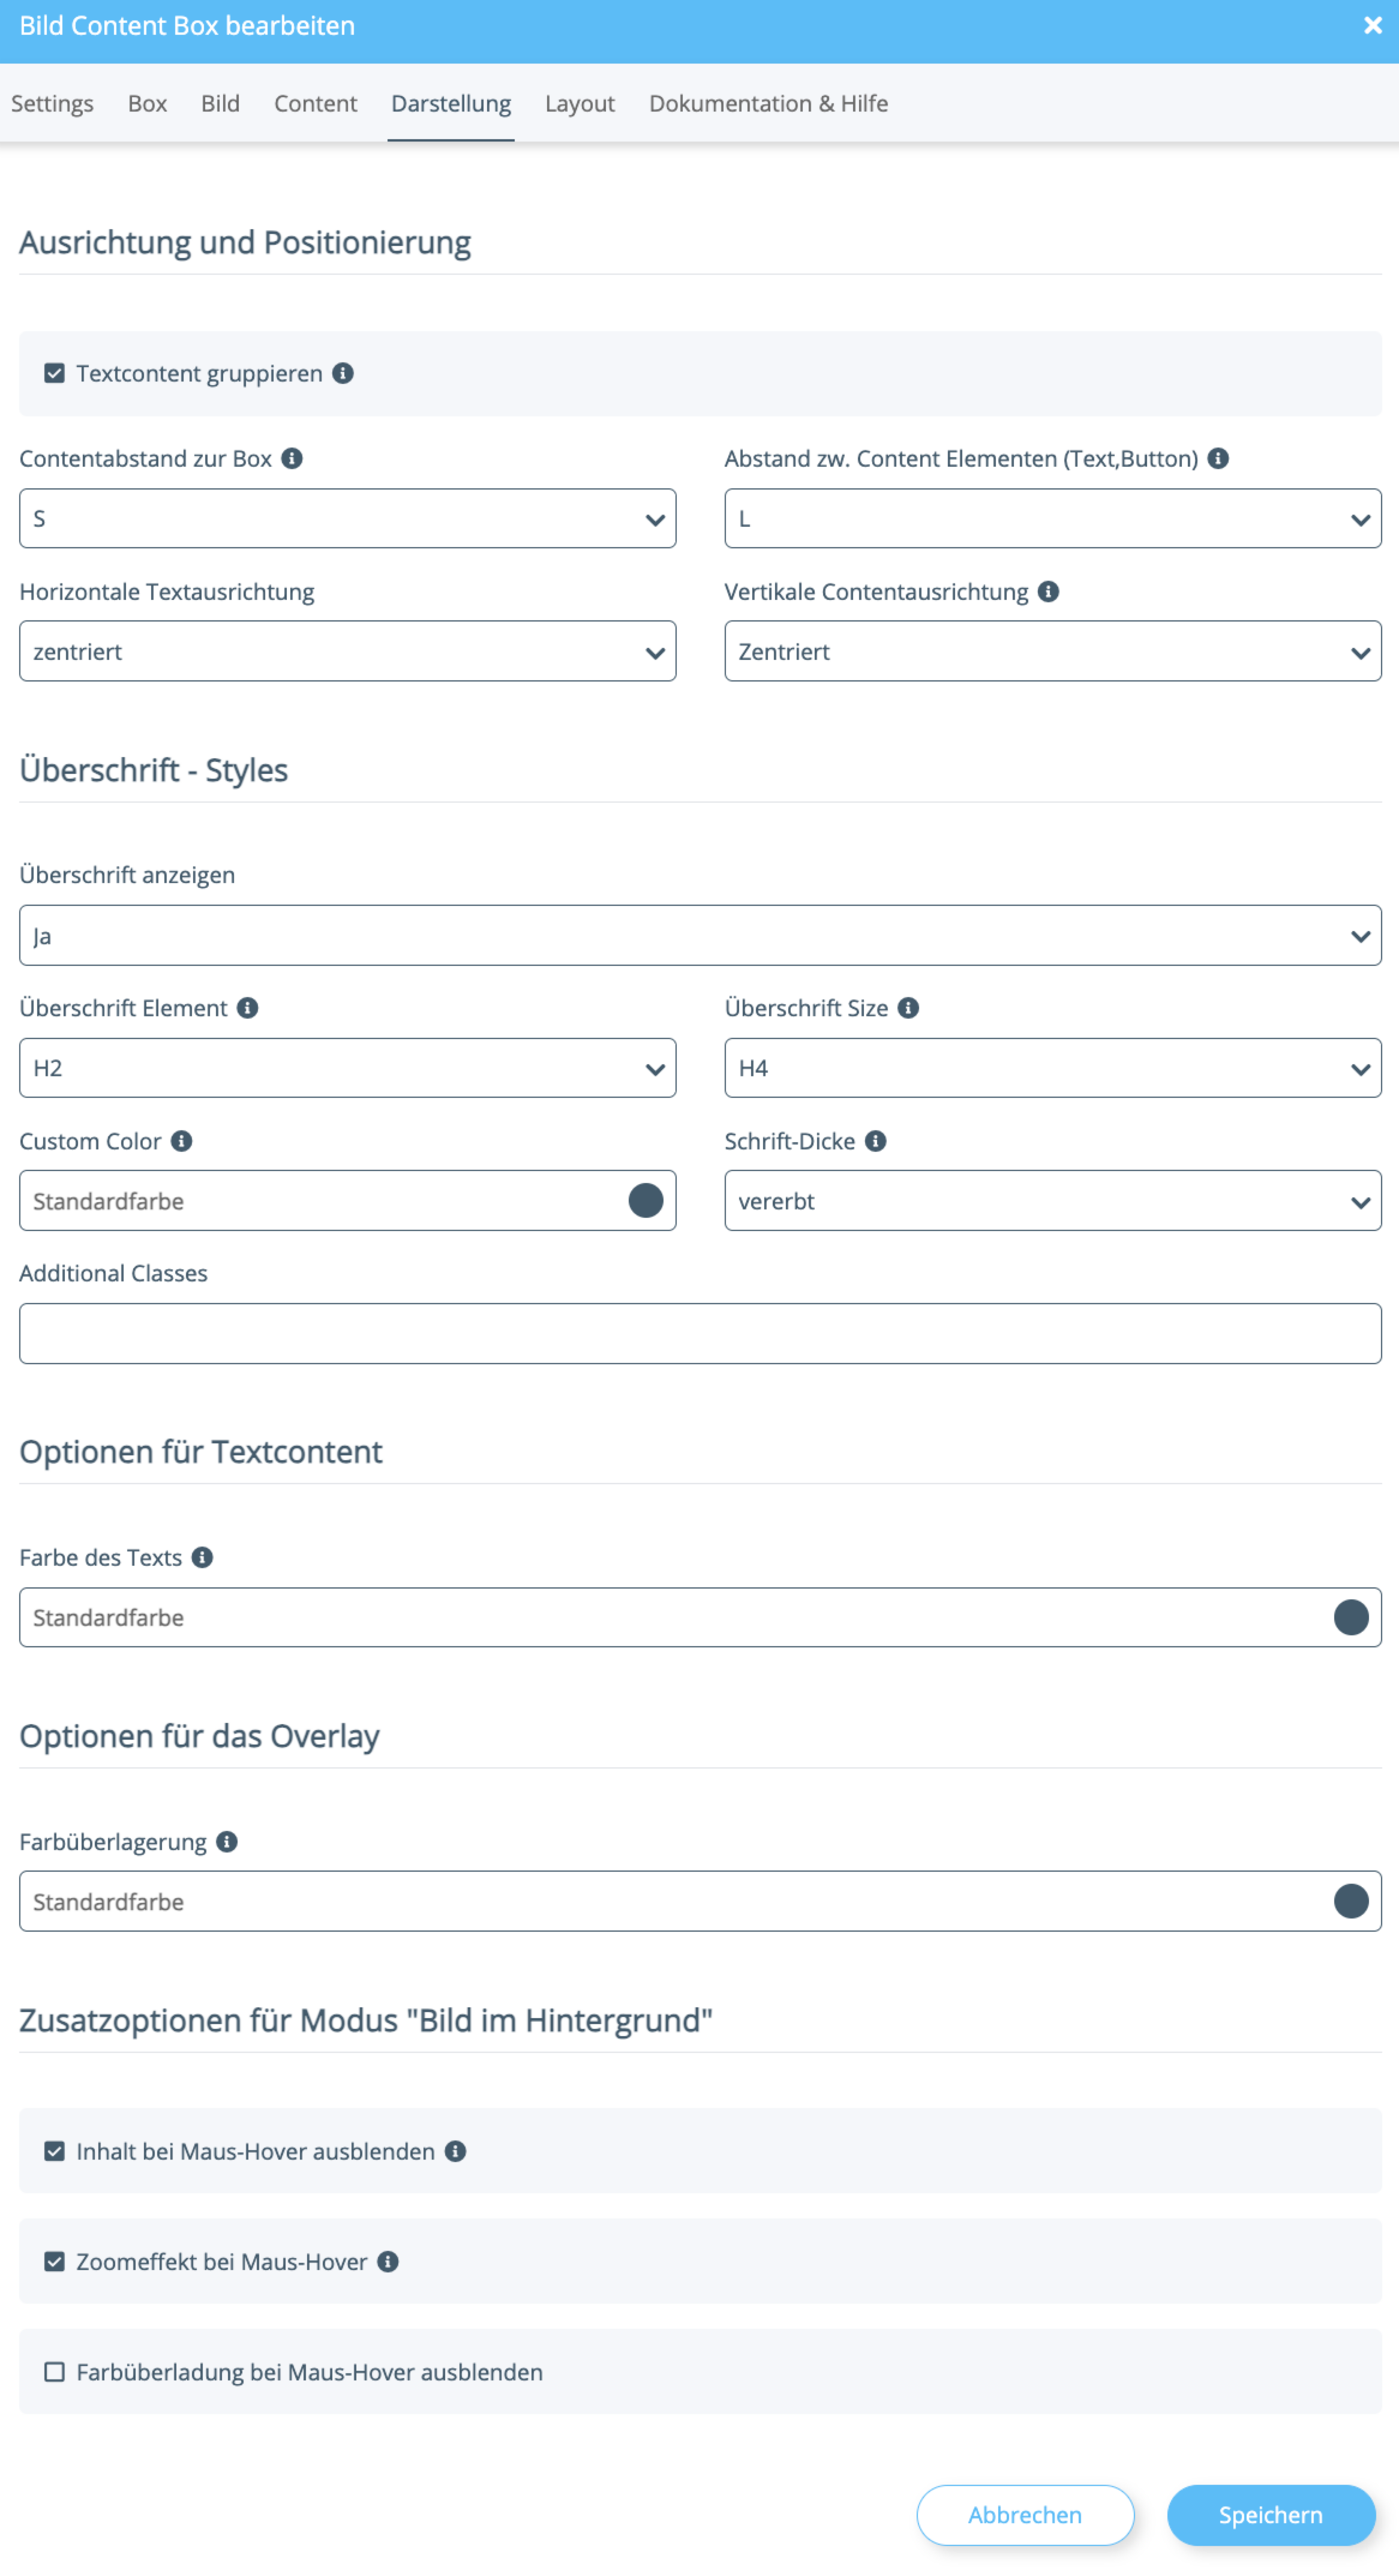The height and width of the screenshot is (2576, 1399).
Task: Click info icon beside Überschrift Size
Action: coord(908,1008)
